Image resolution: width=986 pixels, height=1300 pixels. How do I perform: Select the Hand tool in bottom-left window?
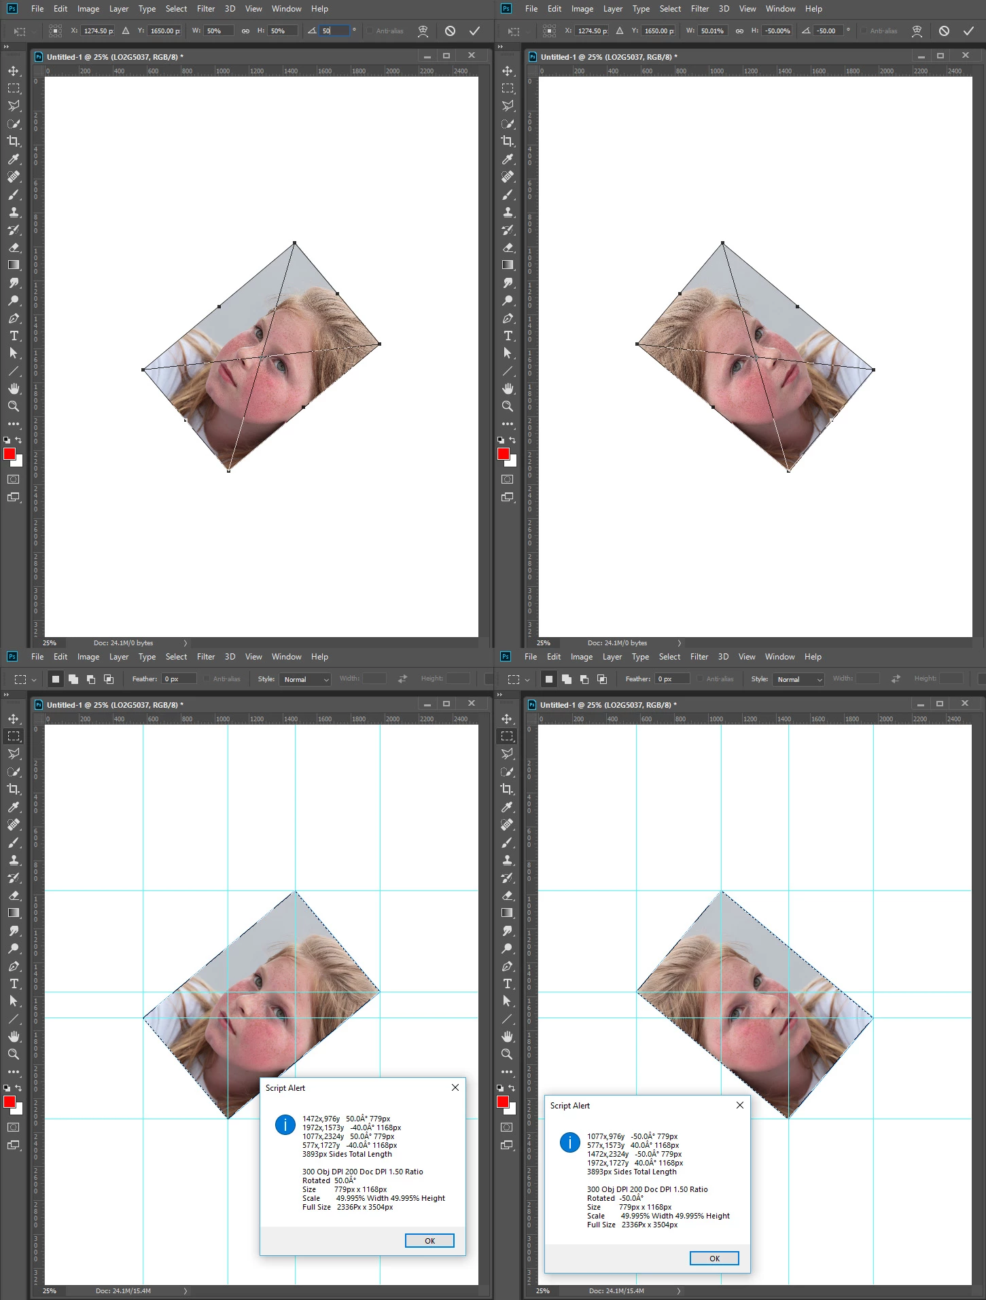[x=14, y=1036]
